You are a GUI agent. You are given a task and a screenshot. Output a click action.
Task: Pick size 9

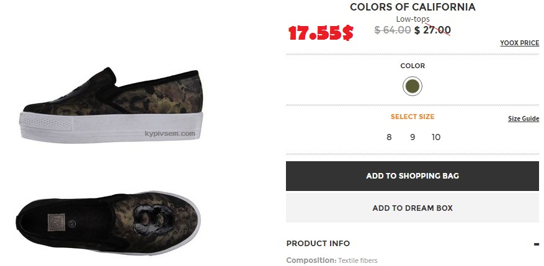(412, 137)
